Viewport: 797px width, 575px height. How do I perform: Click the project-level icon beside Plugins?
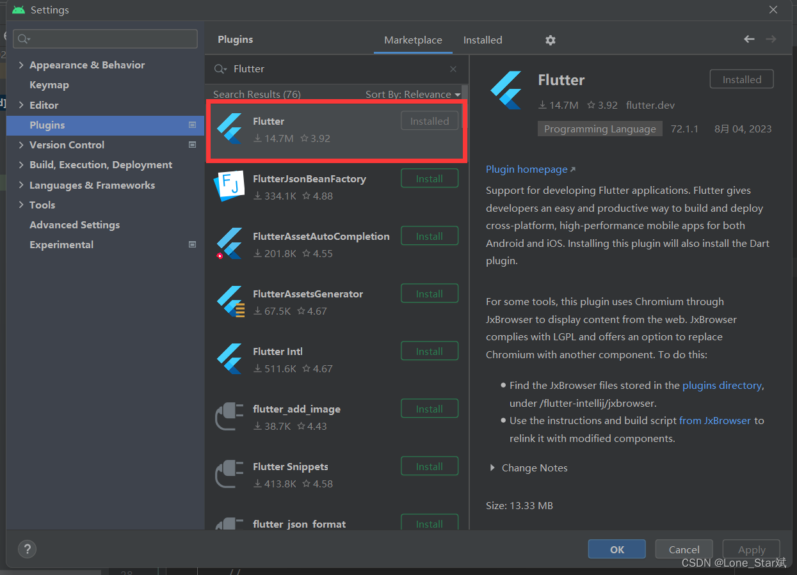coord(192,125)
